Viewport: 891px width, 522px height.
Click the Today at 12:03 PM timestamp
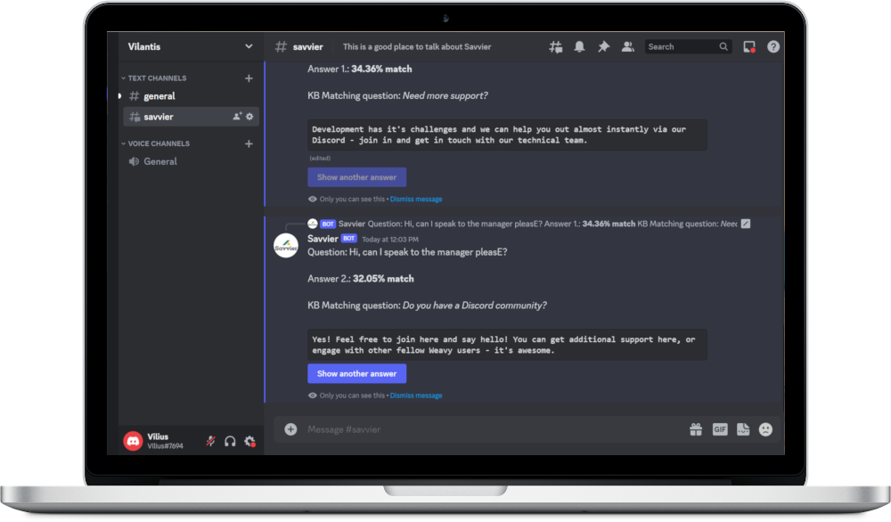[390, 240]
